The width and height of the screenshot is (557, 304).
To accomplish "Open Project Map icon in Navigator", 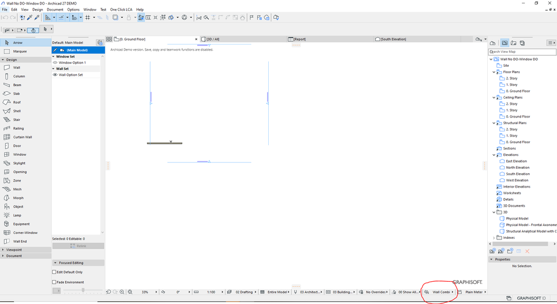I will click(493, 43).
